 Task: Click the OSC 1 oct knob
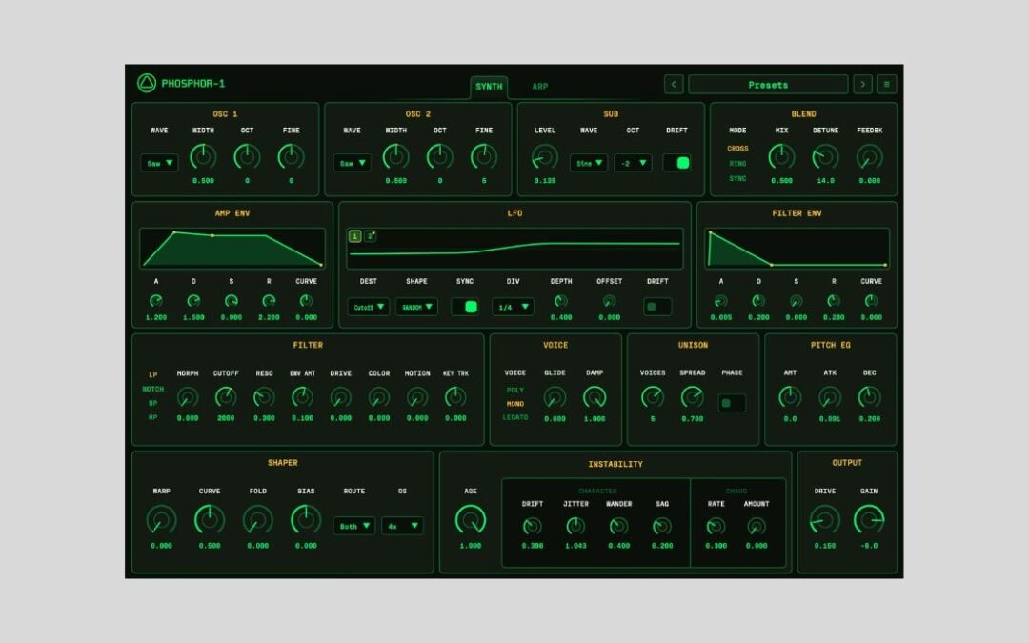coord(247,157)
